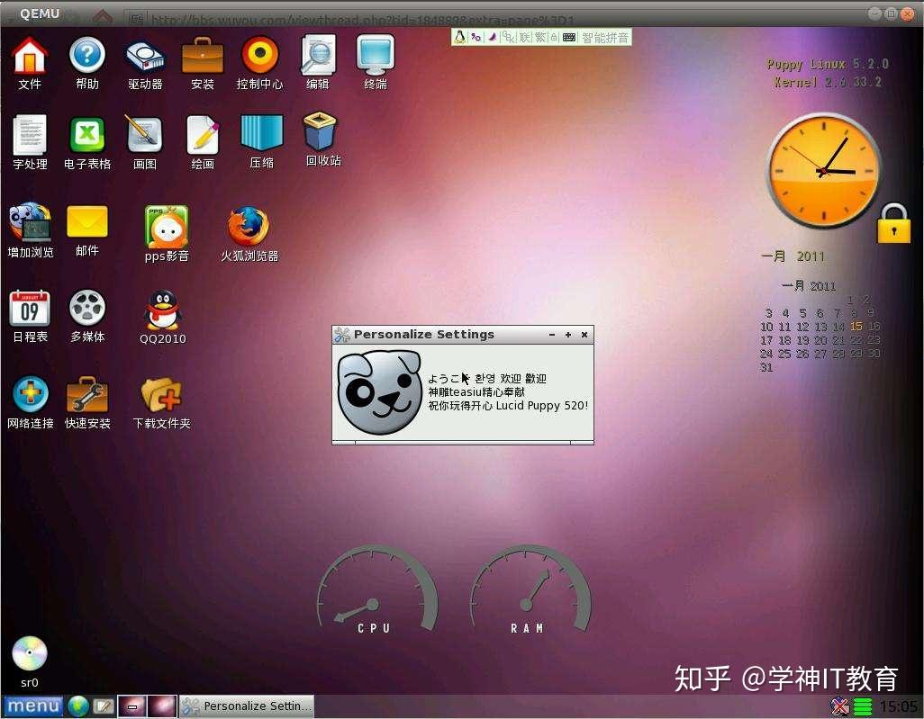The width and height of the screenshot is (924, 719).
Task: Open the 控制中心 control center icon
Action: point(260,56)
